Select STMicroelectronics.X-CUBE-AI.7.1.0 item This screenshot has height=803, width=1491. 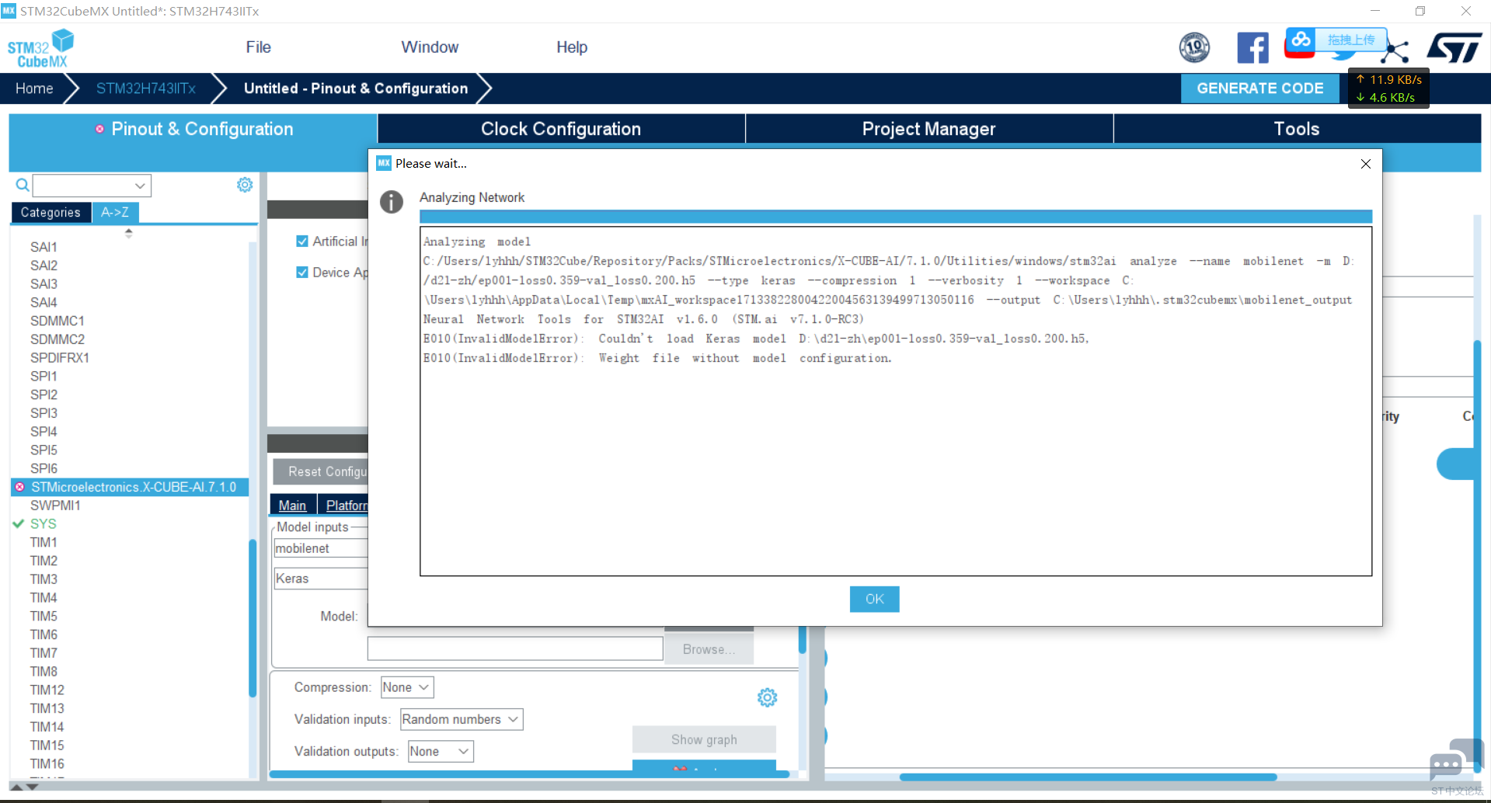click(x=130, y=487)
